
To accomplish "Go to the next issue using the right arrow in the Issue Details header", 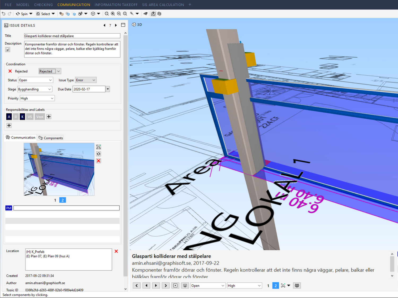I will pos(116,25).
